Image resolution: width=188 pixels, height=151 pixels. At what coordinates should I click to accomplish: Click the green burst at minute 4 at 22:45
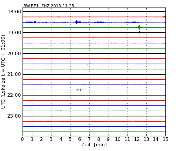61,111
